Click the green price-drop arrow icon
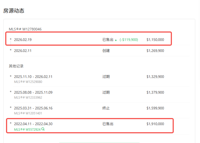 (116, 40)
